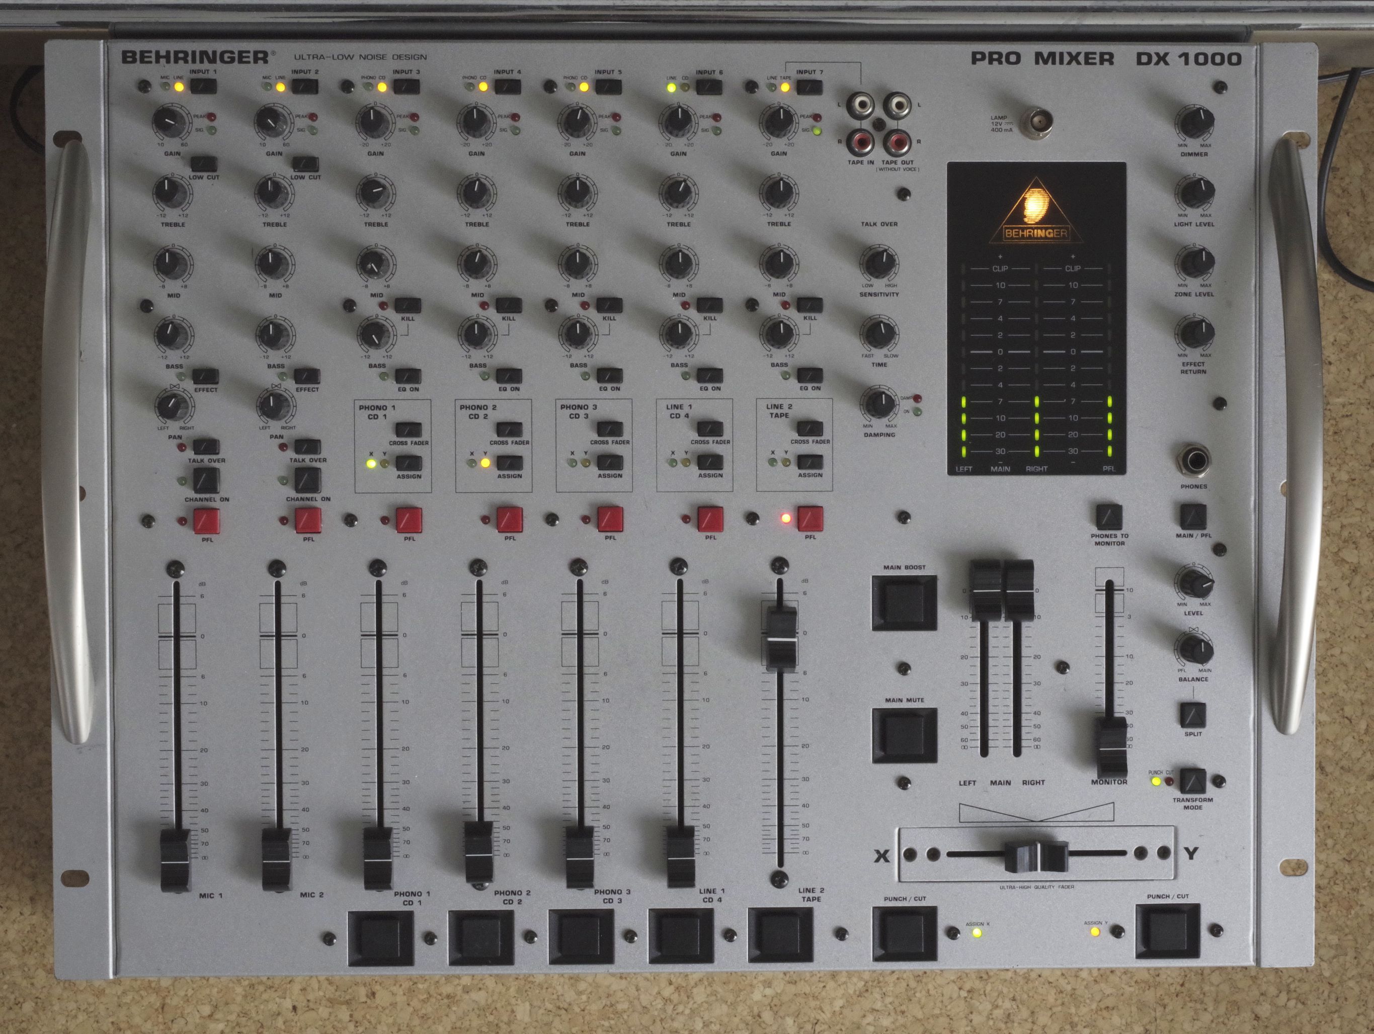Push the CROSS FADER button in PHONO 1 CD 1 box
This screenshot has width=1374, height=1034.
(x=409, y=430)
